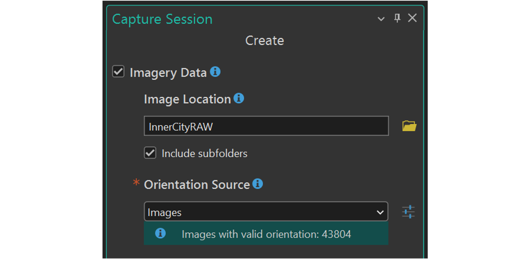
Task: Click the Imagery Data info icon
Action: pyautogui.click(x=215, y=72)
